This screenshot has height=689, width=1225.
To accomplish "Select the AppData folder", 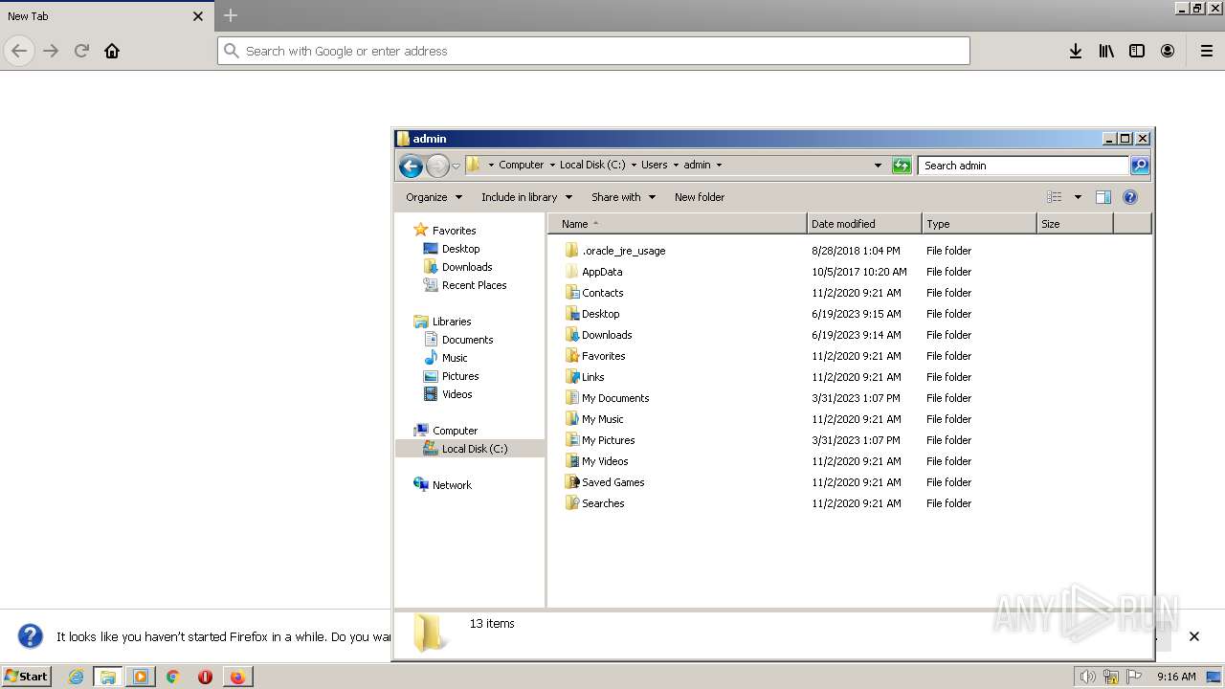I will [x=602, y=272].
